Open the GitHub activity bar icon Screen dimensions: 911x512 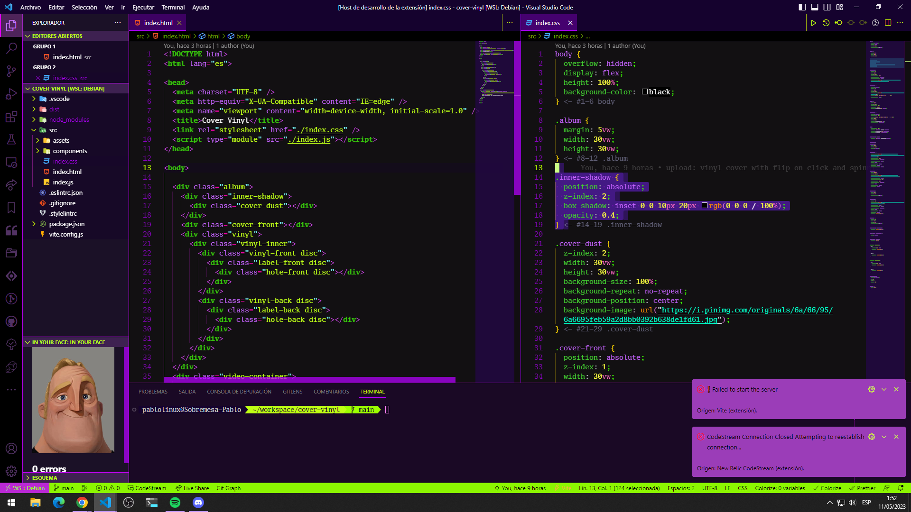[x=11, y=321]
